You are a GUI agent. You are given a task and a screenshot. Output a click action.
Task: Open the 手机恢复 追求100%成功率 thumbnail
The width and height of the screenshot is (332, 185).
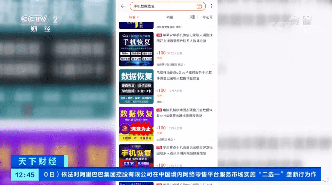[136, 156]
